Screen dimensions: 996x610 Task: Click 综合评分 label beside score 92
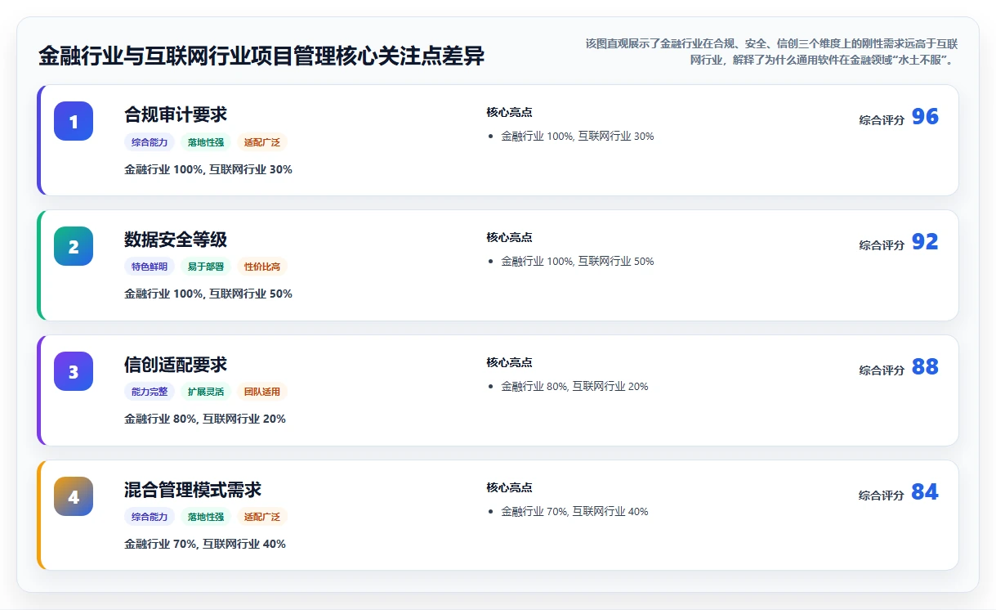[x=882, y=245]
